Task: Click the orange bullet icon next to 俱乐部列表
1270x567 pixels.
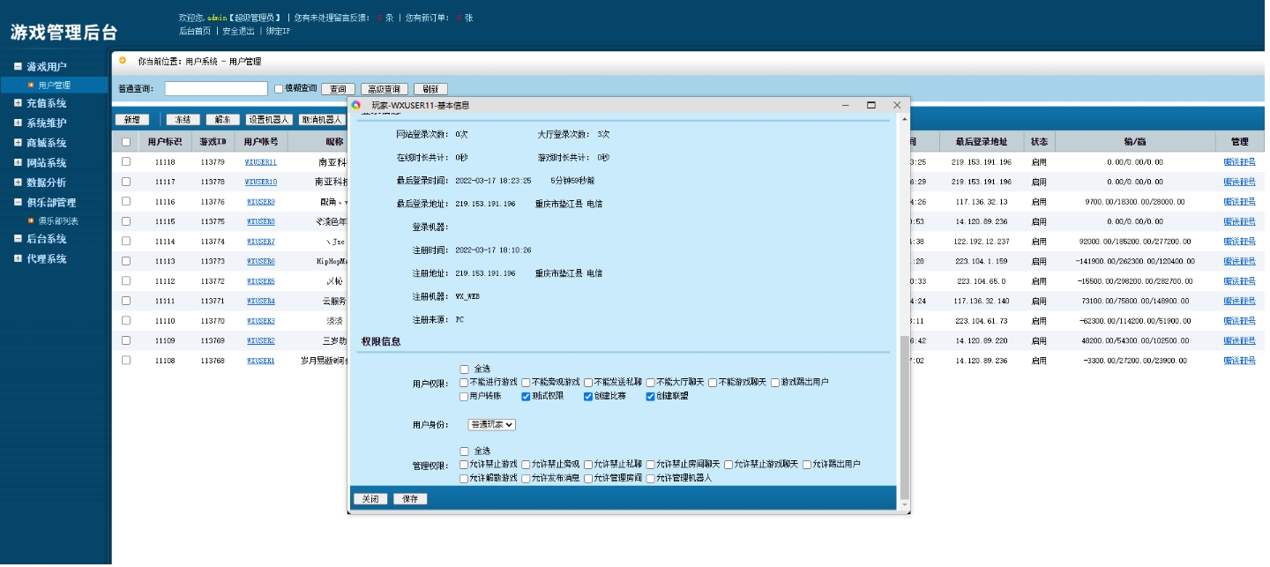Action: (31, 220)
